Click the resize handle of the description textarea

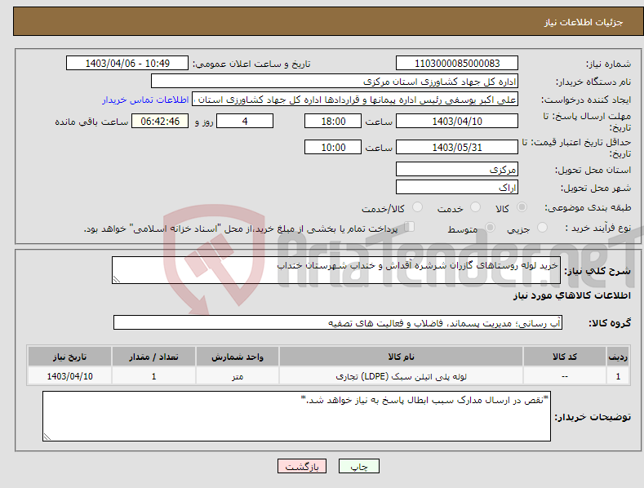(x=117, y=279)
